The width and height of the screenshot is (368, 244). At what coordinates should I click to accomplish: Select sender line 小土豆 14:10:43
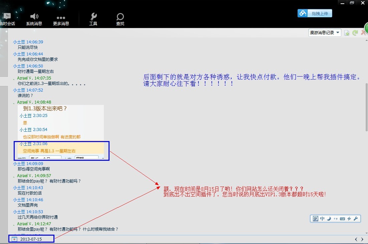pos(28,188)
